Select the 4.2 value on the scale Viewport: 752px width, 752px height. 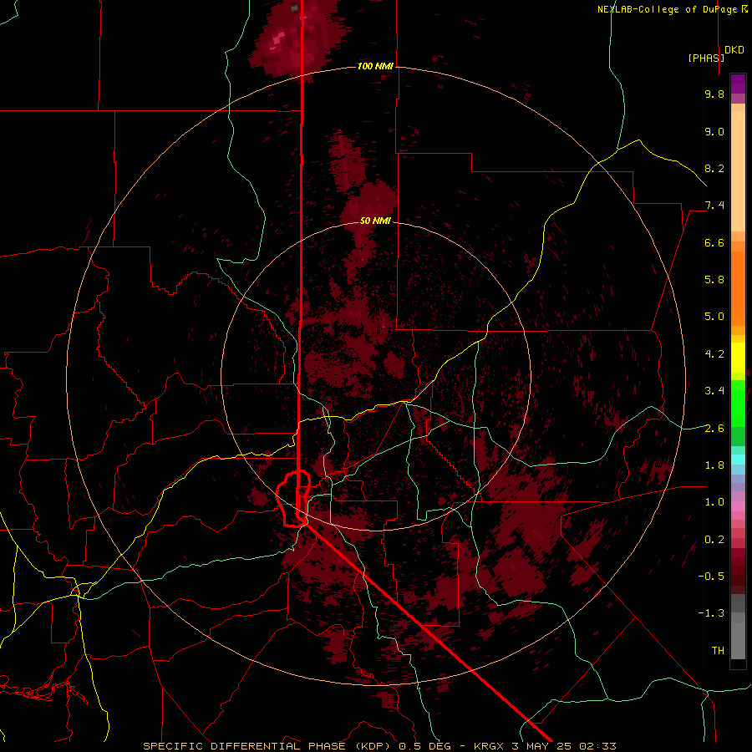point(714,354)
